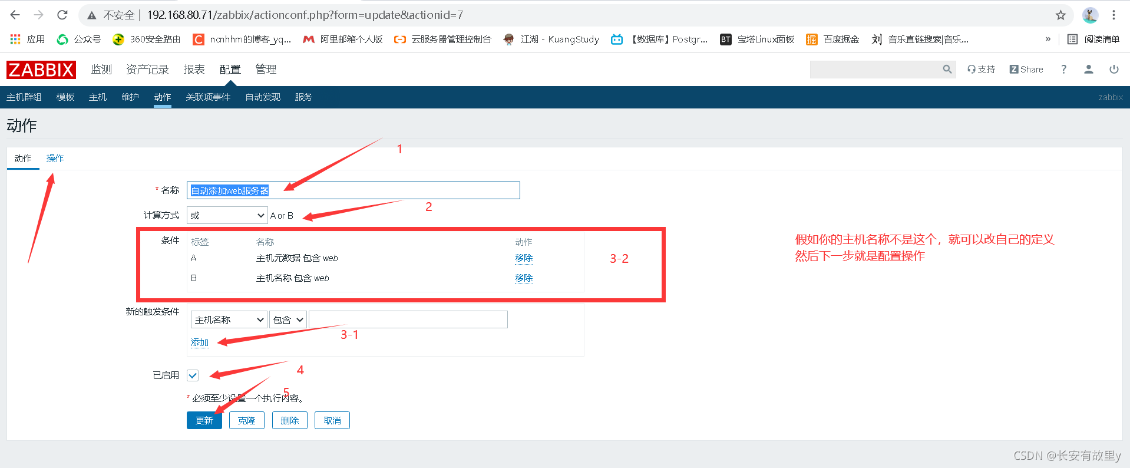Open 【数据库】Postgr... bookmark
Viewport: 1130px width, 468px height.
click(659, 39)
